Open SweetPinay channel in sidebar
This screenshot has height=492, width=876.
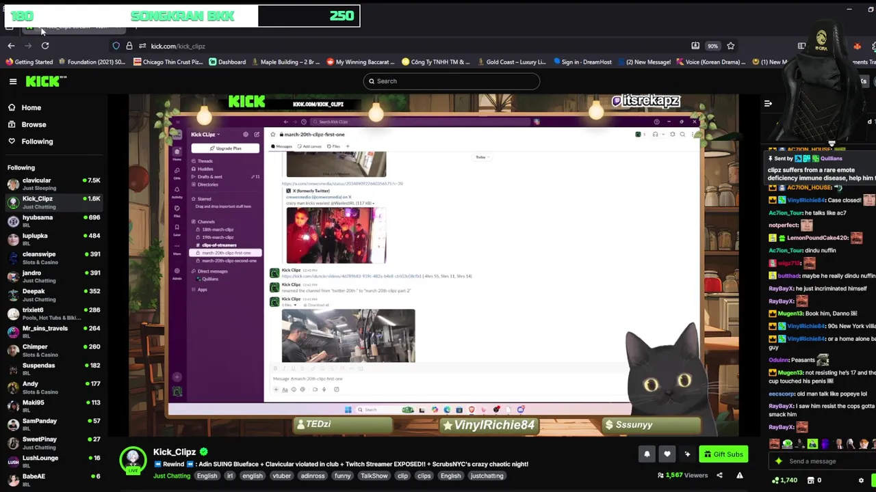pyautogui.click(x=53, y=443)
